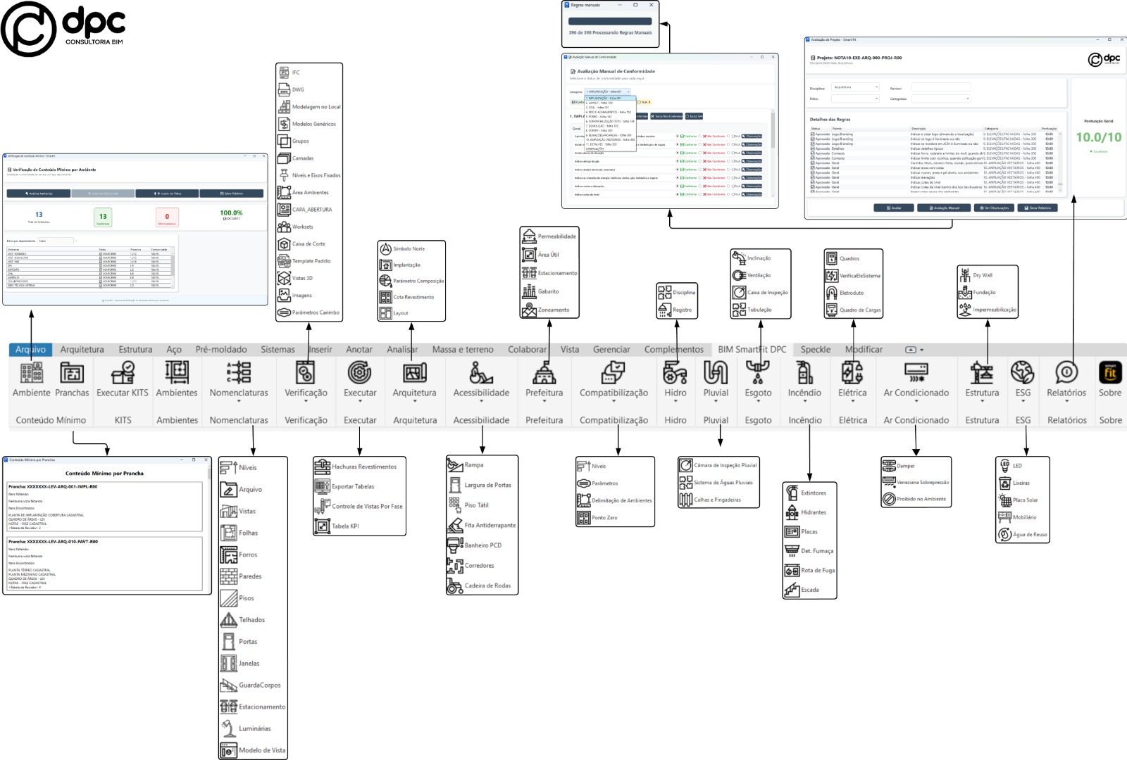Click the Avaliação Manual vertical scrollbar
1127x760 pixels.
[x=773, y=153]
